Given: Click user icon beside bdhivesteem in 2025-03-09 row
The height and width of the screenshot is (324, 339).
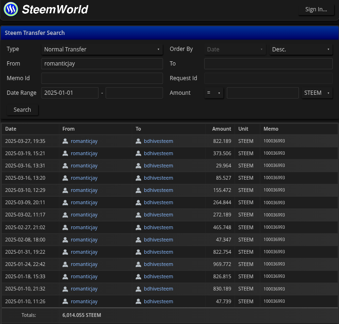Looking at the screenshot, I should (x=138, y=203).
